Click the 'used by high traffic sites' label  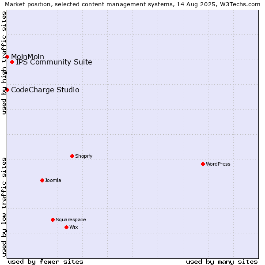[4, 63]
